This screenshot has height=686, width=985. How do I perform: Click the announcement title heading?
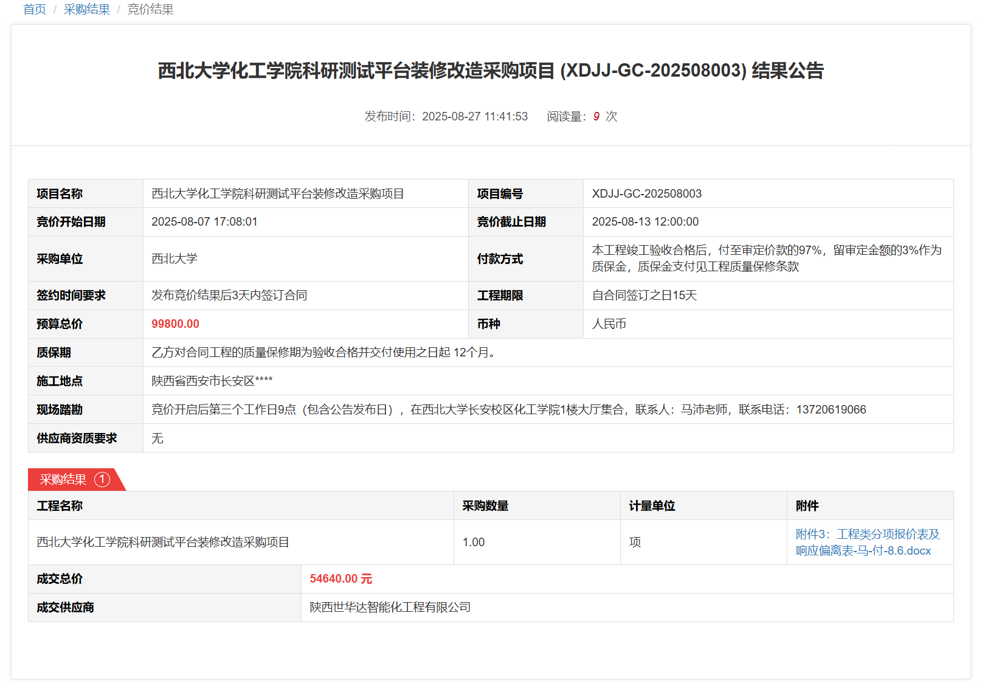pos(491,71)
